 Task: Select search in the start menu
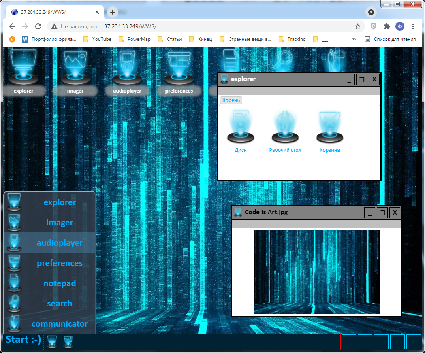pos(50,304)
